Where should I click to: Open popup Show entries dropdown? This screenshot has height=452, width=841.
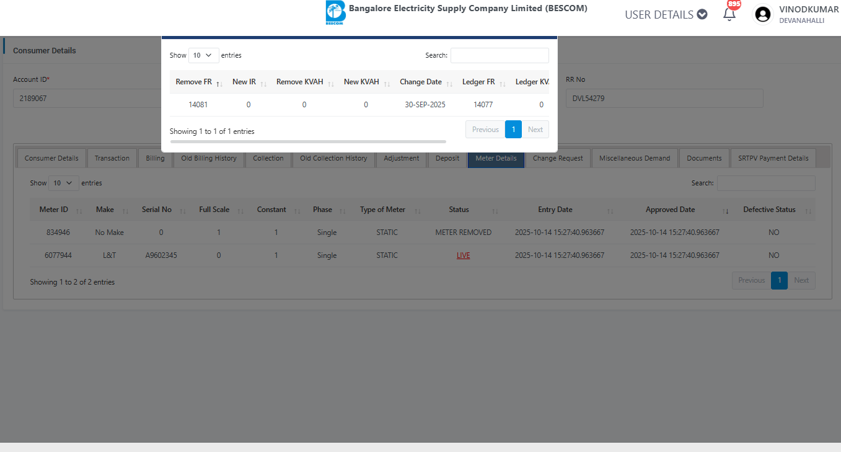(x=203, y=55)
